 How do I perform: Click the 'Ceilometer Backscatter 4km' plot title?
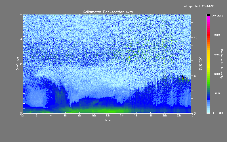click(x=108, y=12)
